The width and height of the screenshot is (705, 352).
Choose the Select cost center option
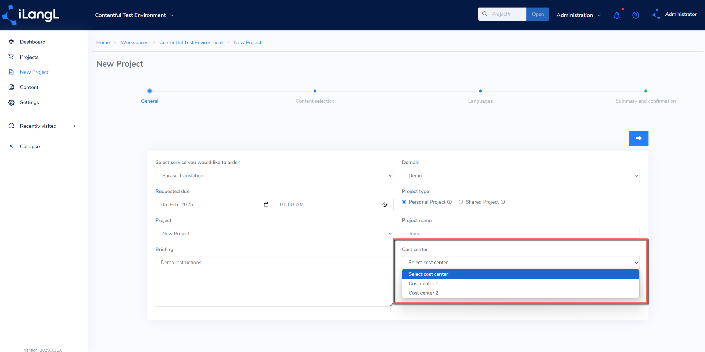click(x=521, y=274)
